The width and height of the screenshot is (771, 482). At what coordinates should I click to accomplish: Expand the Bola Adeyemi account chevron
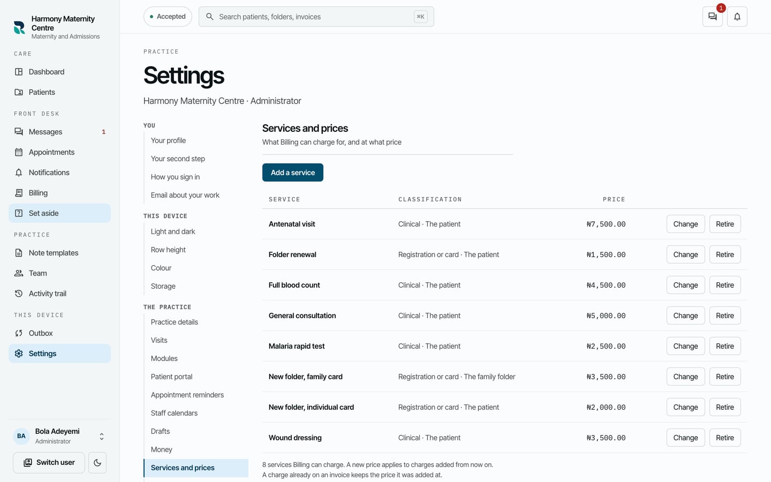pos(102,436)
